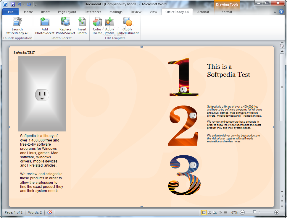Click the 67% zoom level

[x=234, y=212]
